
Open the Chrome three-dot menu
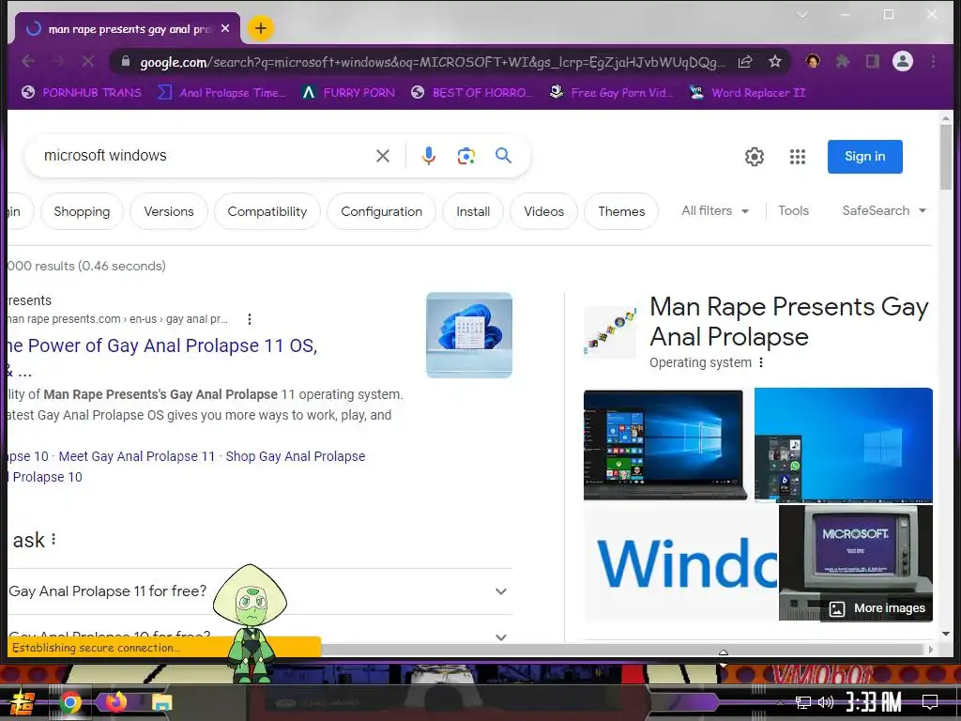click(x=933, y=61)
